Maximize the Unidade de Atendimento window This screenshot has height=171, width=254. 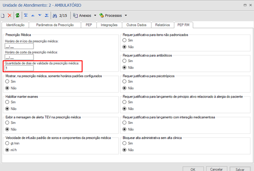pos(245,5)
